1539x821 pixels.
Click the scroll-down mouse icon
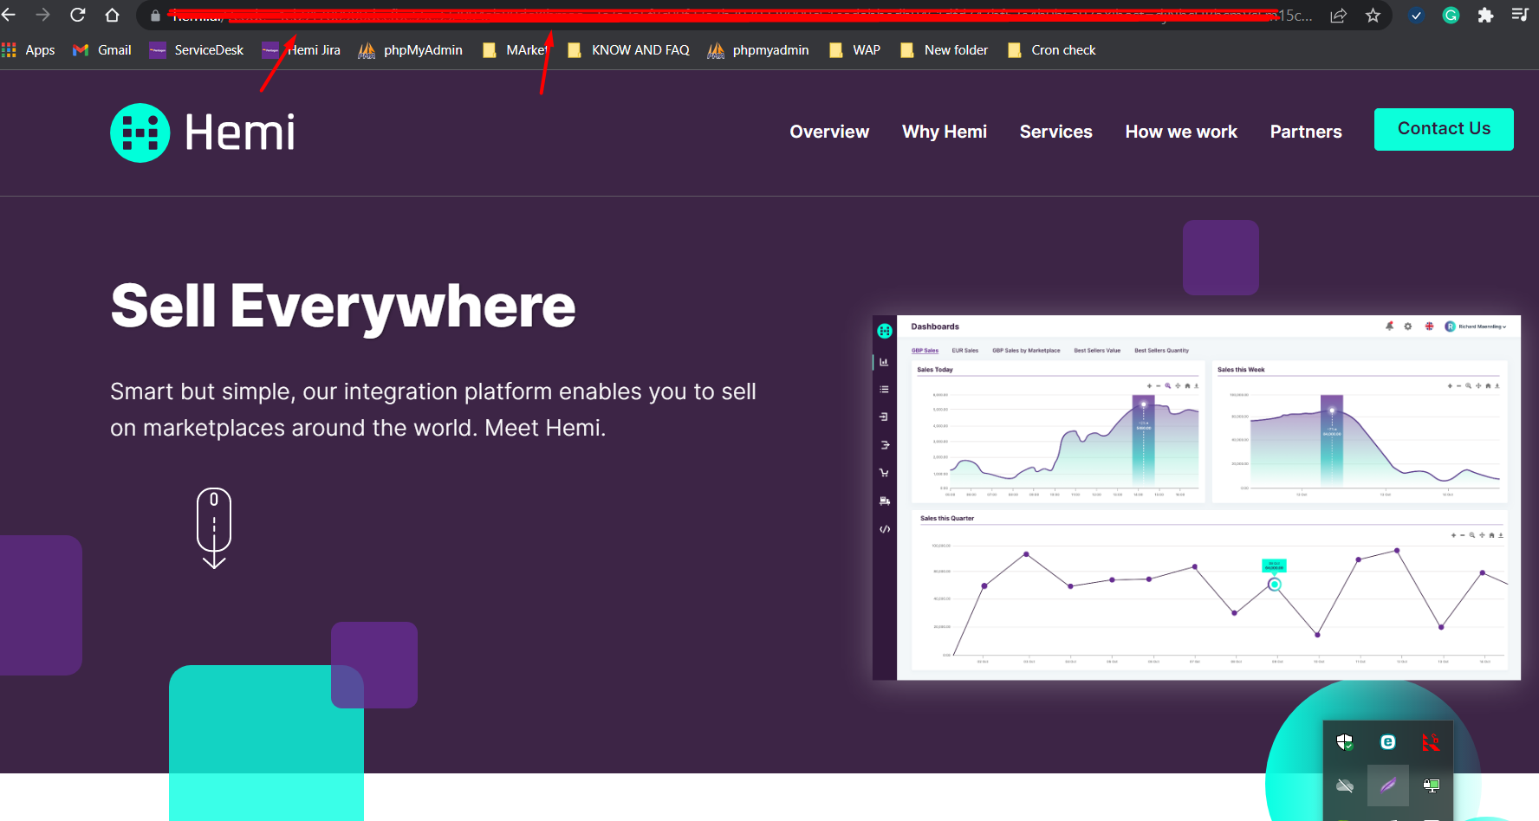[x=214, y=527]
